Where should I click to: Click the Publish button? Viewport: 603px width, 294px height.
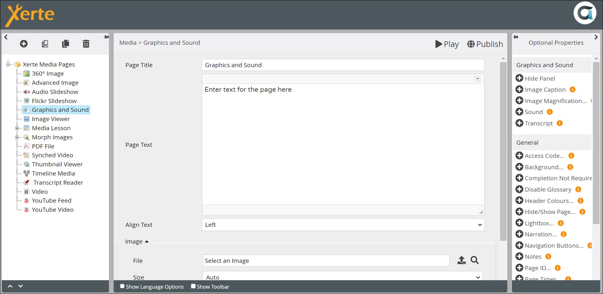(x=485, y=44)
